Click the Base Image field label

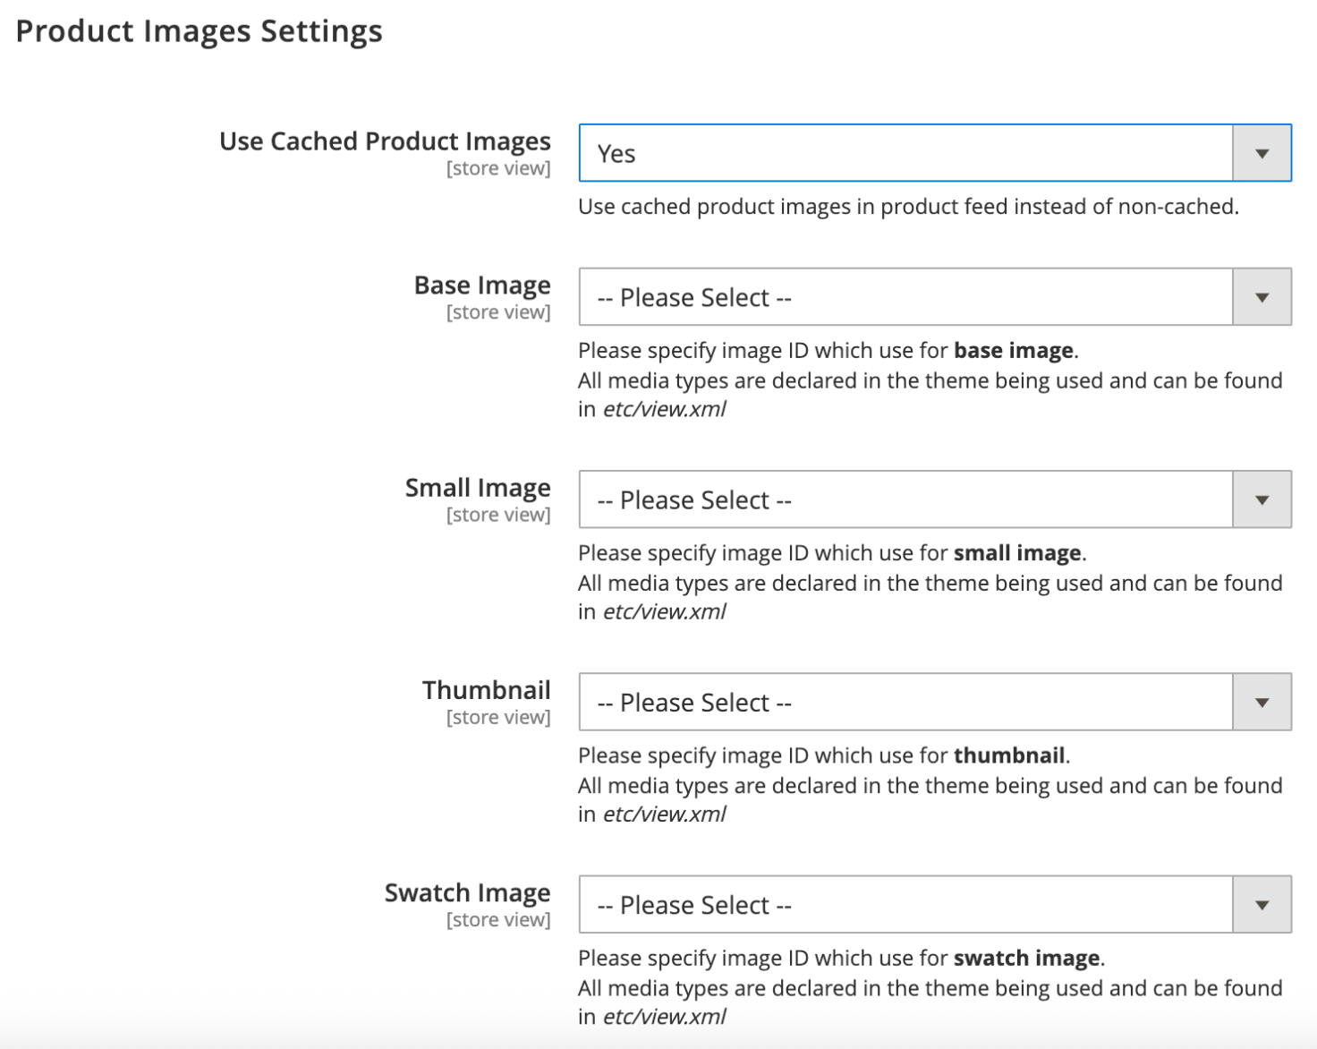click(482, 286)
